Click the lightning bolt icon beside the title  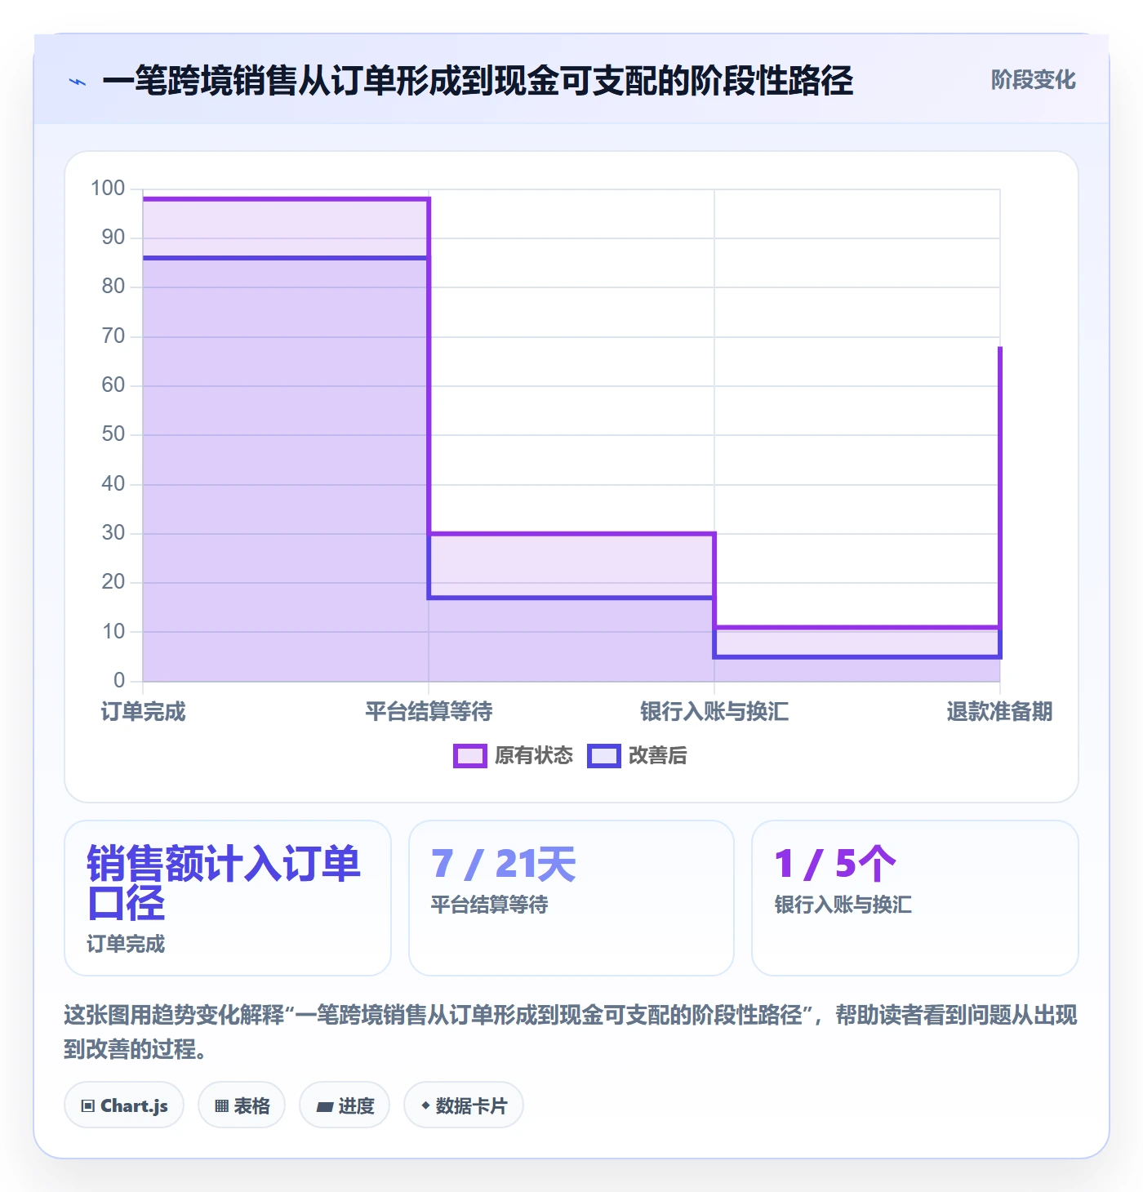(x=78, y=82)
